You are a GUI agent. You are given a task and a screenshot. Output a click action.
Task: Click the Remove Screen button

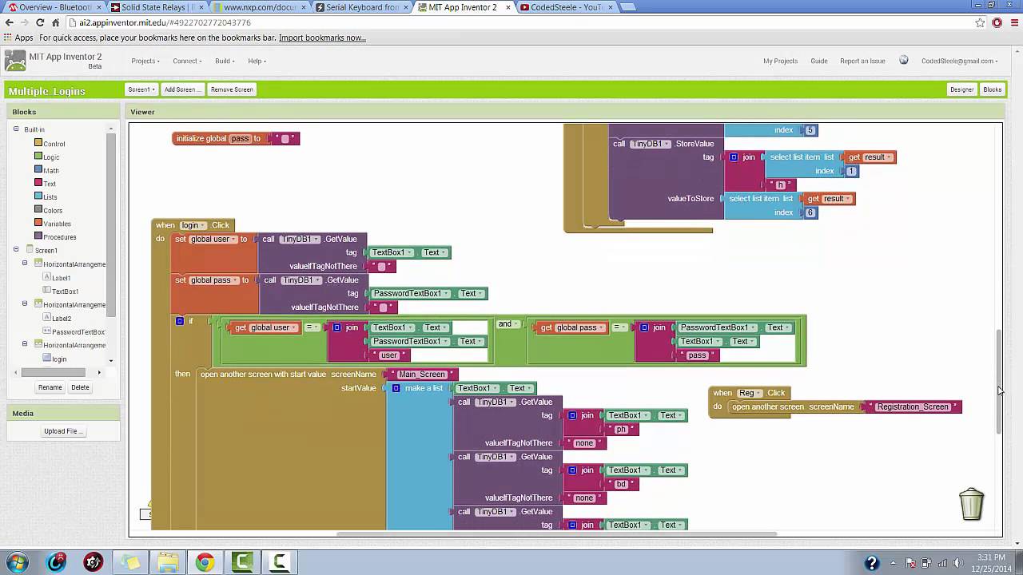232,89
